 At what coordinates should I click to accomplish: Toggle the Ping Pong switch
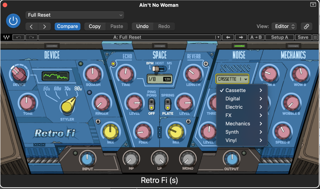[151, 105]
